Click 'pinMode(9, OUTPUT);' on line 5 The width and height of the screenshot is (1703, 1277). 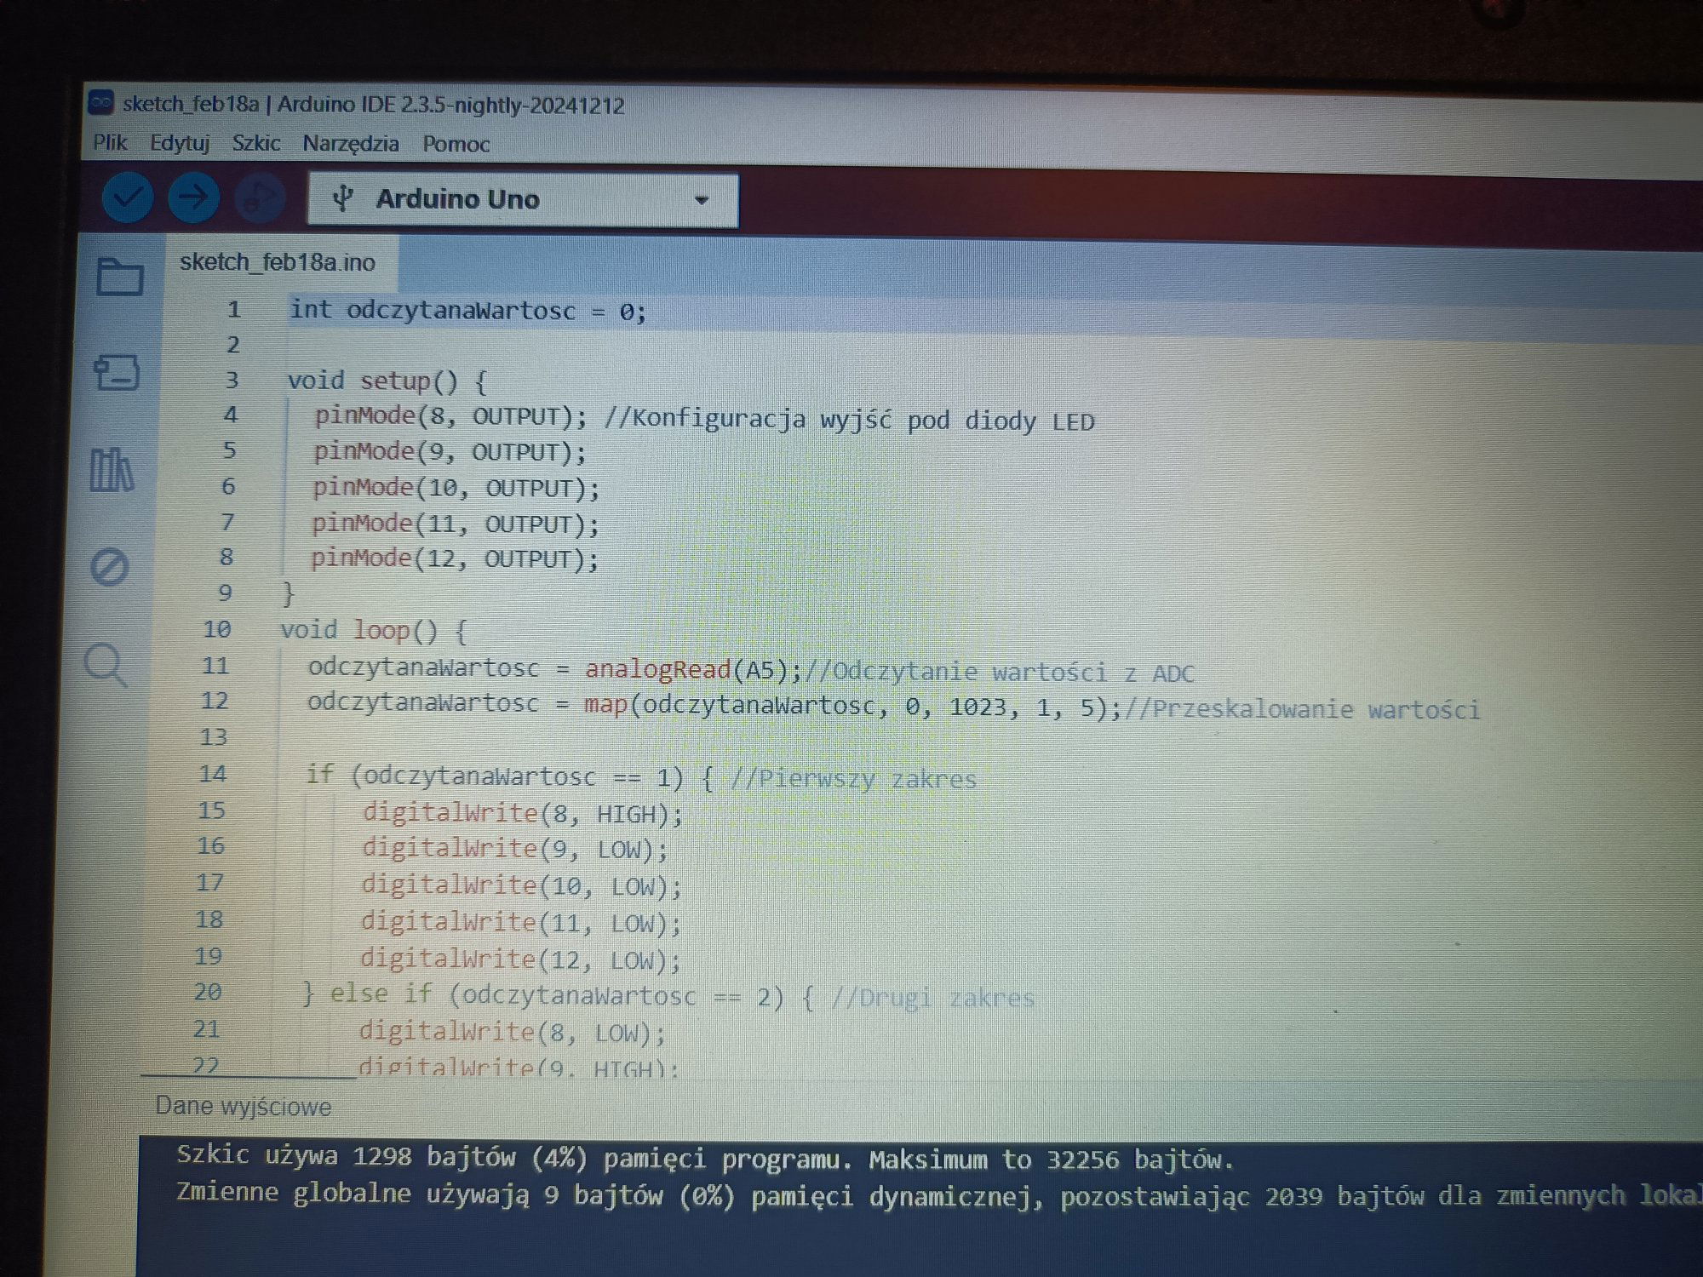pyautogui.click(x=450, y=452)
